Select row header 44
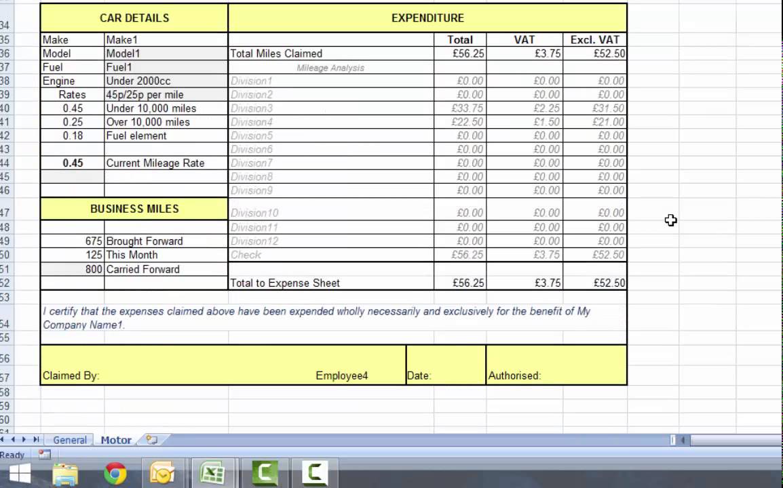The width and height of the screenshot is (783, 488). (x=5, y=163)
